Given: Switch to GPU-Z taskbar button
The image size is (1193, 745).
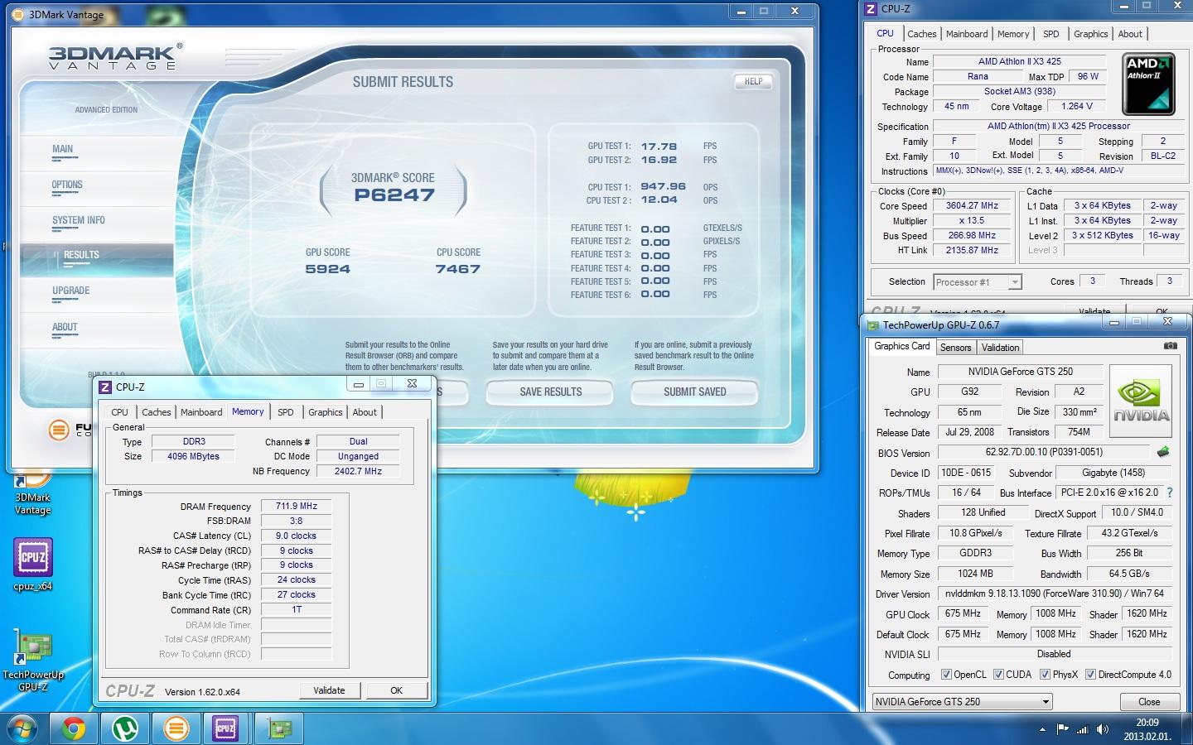Looking at the screenshot, I should coord(279,728).
